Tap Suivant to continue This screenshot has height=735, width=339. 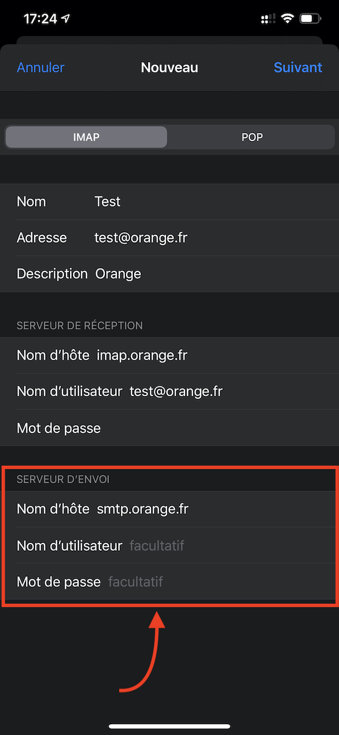298,67
